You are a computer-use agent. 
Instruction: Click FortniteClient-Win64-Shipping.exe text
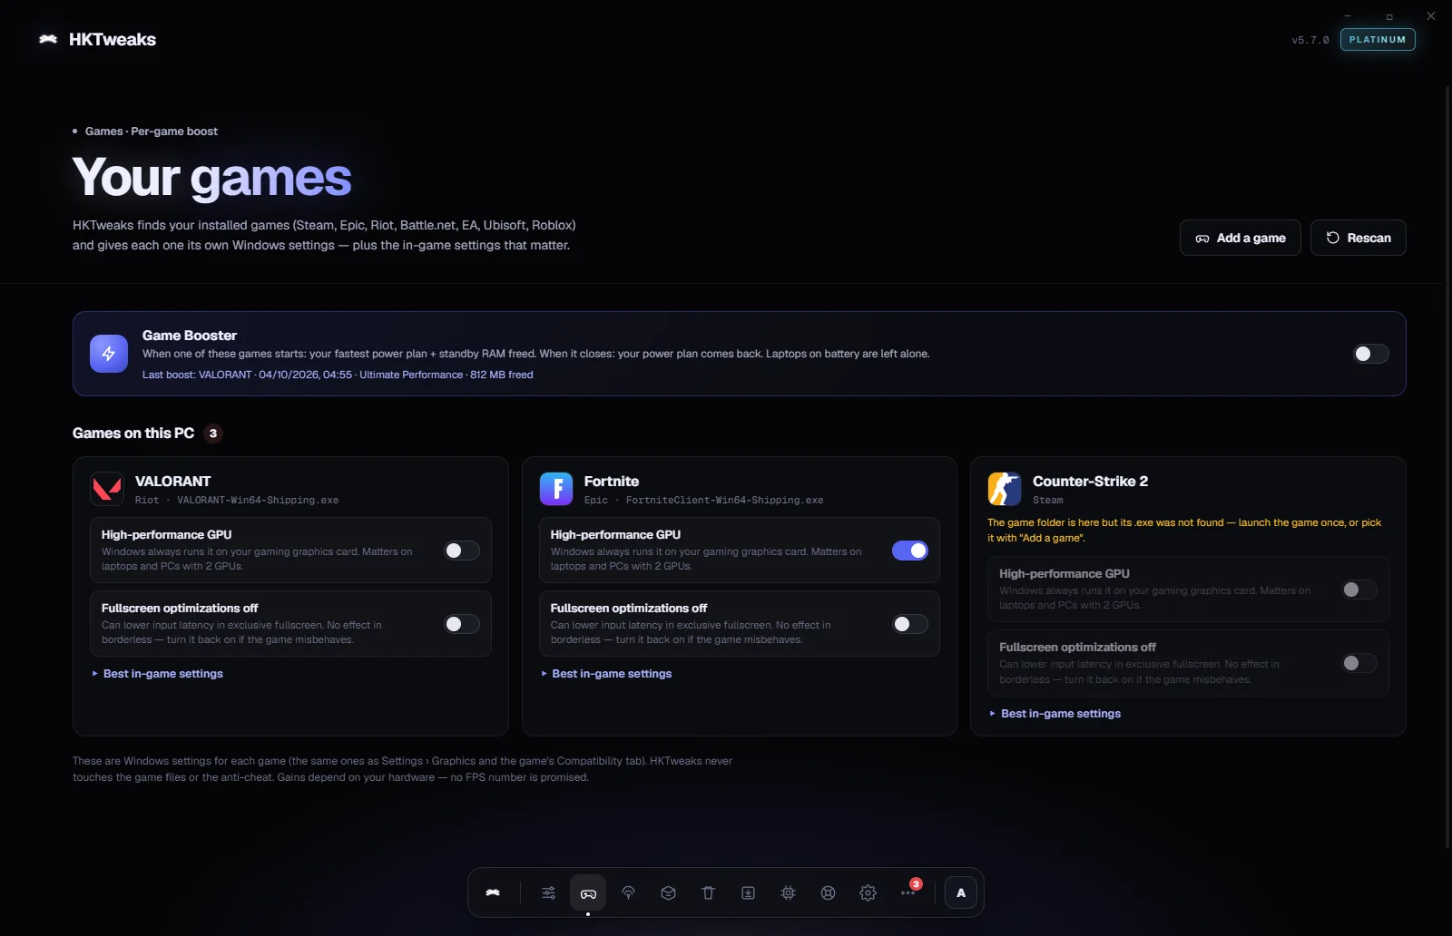(725, 501)
